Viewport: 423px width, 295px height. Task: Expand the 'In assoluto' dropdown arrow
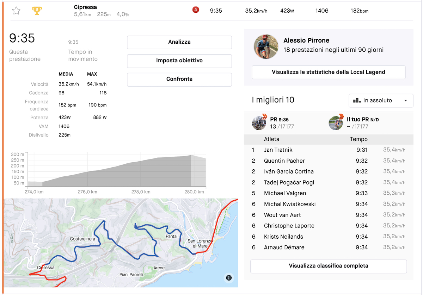coord(406,101)
